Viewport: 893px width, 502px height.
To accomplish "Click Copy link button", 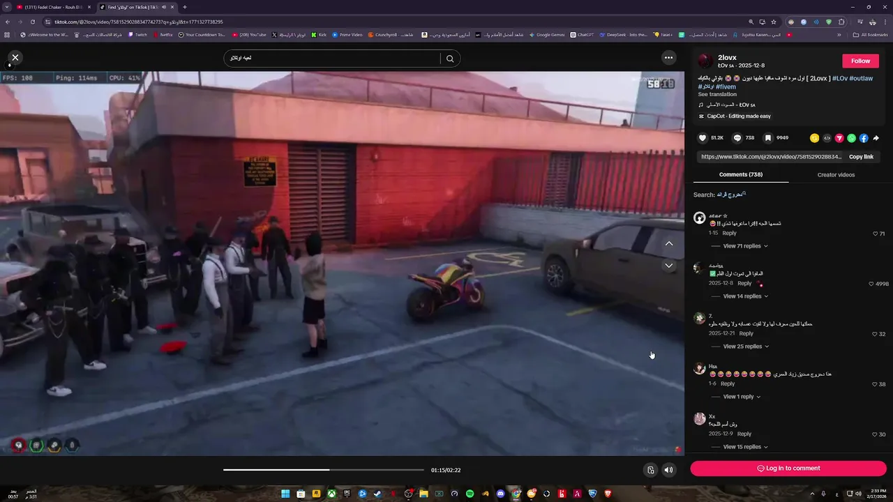I will click(861, 157).
